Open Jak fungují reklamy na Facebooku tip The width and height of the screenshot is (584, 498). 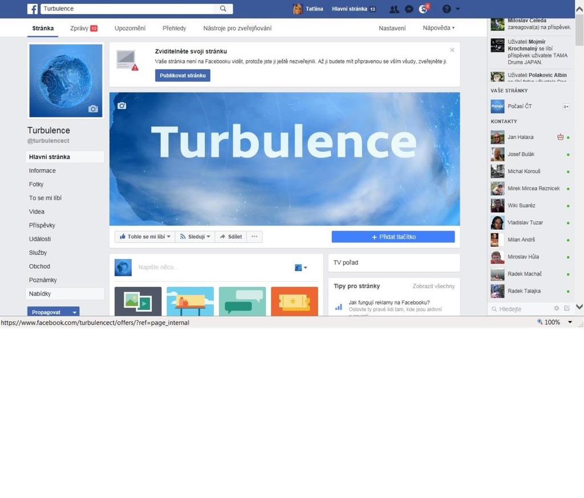coord(389,302)
